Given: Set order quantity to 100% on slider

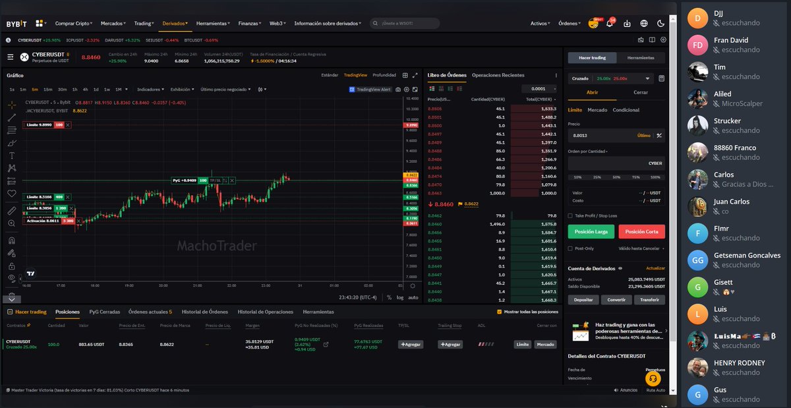Looking at the screenshot, I should [655, 177].
